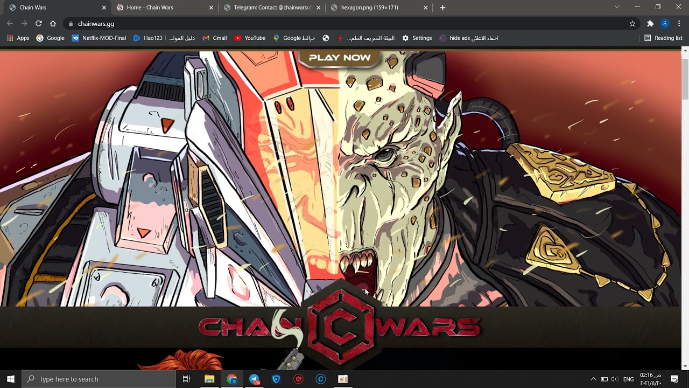The width and height of the screenshot is (689, 388).
Task: Open the Windows Start menu
Action: (x=11, y=379)
